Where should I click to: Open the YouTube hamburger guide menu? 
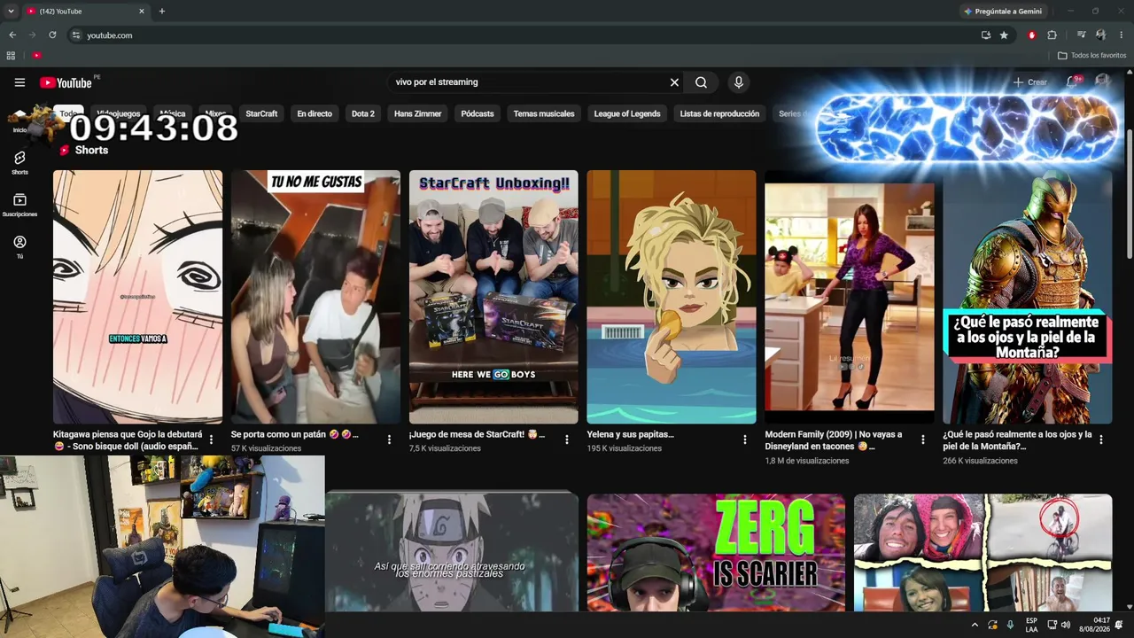19,82
